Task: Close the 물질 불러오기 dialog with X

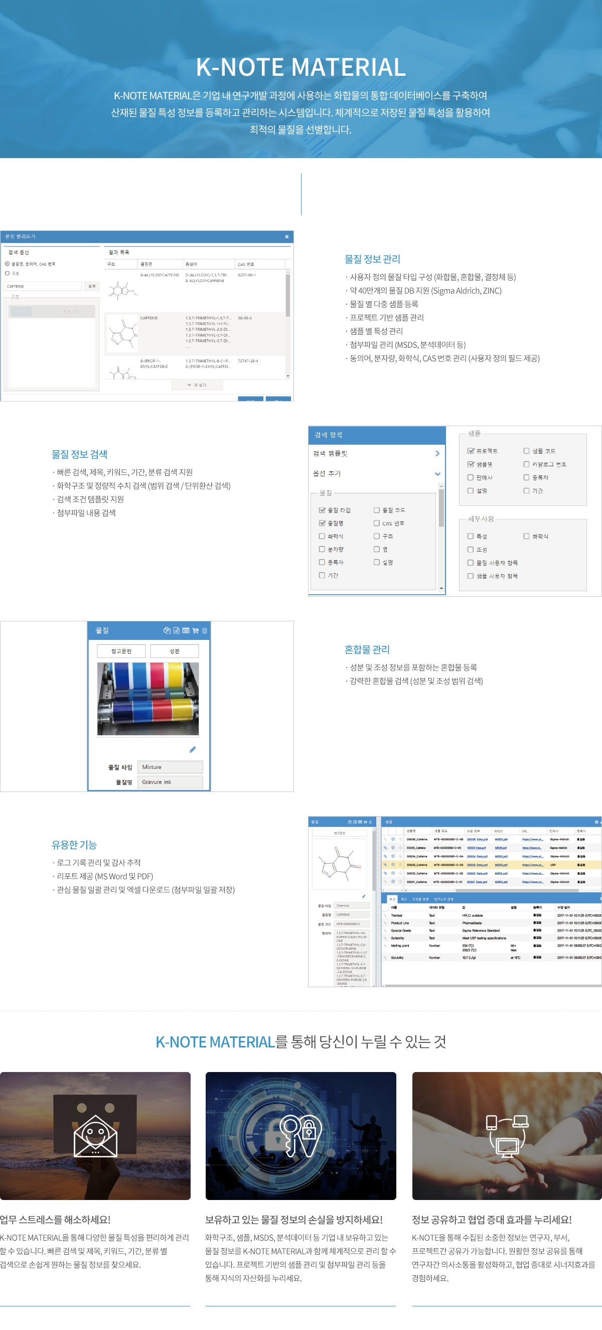Action: click(287, 237)
